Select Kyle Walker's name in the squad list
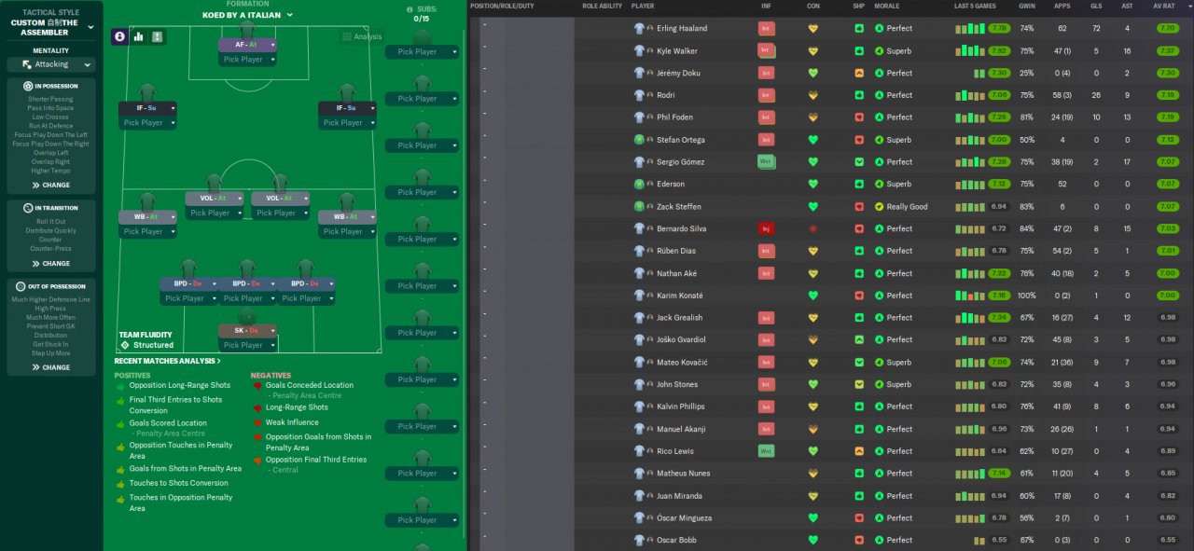 [676, 51]
